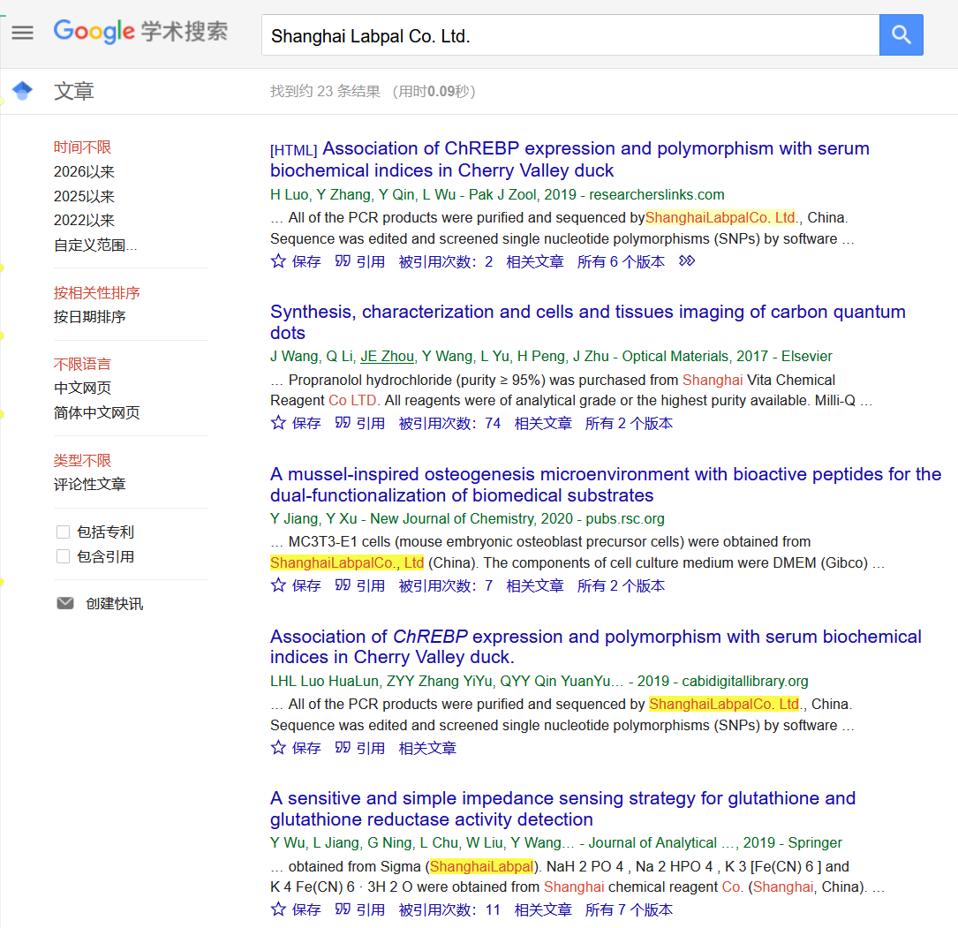Screen dimensions: 958x928
Task: Open 相关文章 for cabidigitallibrary ChREBP result
Action: pyautogui.click(x=427, y=748)
